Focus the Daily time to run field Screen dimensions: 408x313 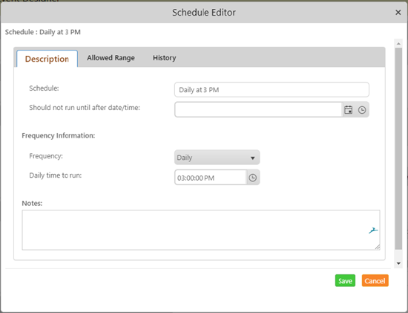click(211, 178)
